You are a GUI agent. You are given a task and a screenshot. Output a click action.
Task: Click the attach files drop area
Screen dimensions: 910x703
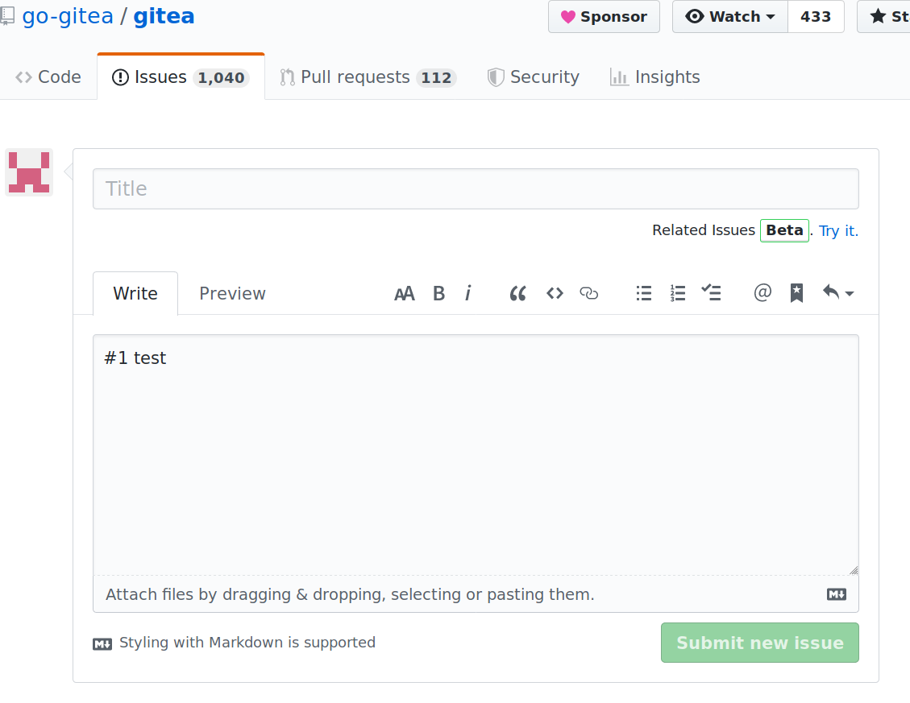click(x=476, y=594)
